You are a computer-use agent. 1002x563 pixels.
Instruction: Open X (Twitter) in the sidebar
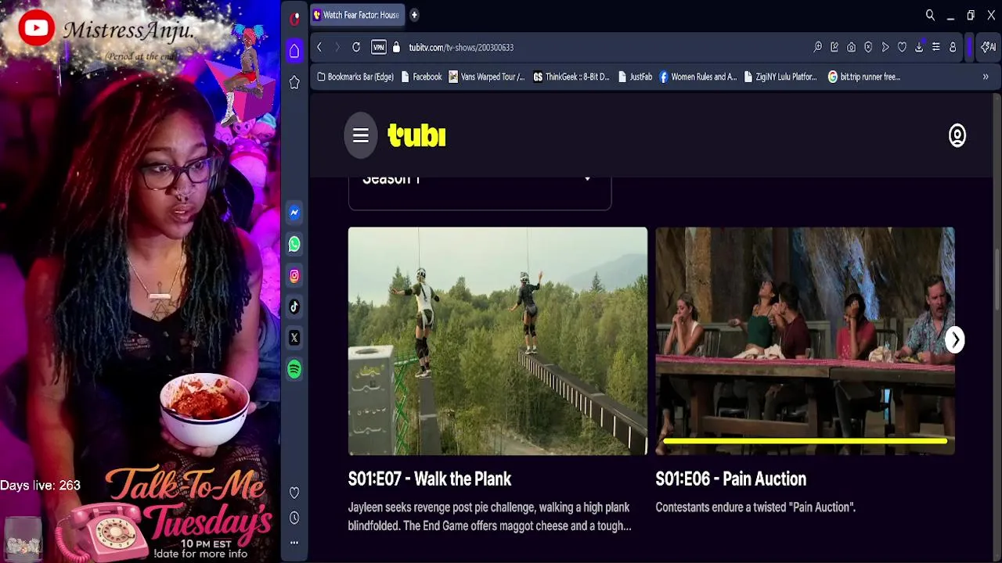click(x=294, y=338)
